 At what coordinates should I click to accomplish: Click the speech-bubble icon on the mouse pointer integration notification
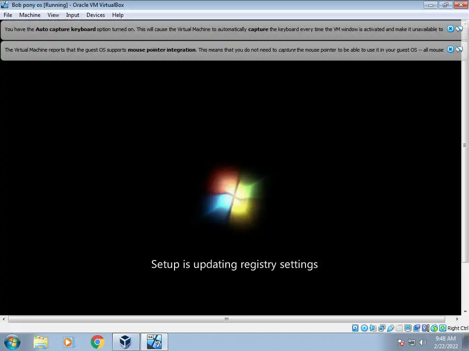coord(459,49)
